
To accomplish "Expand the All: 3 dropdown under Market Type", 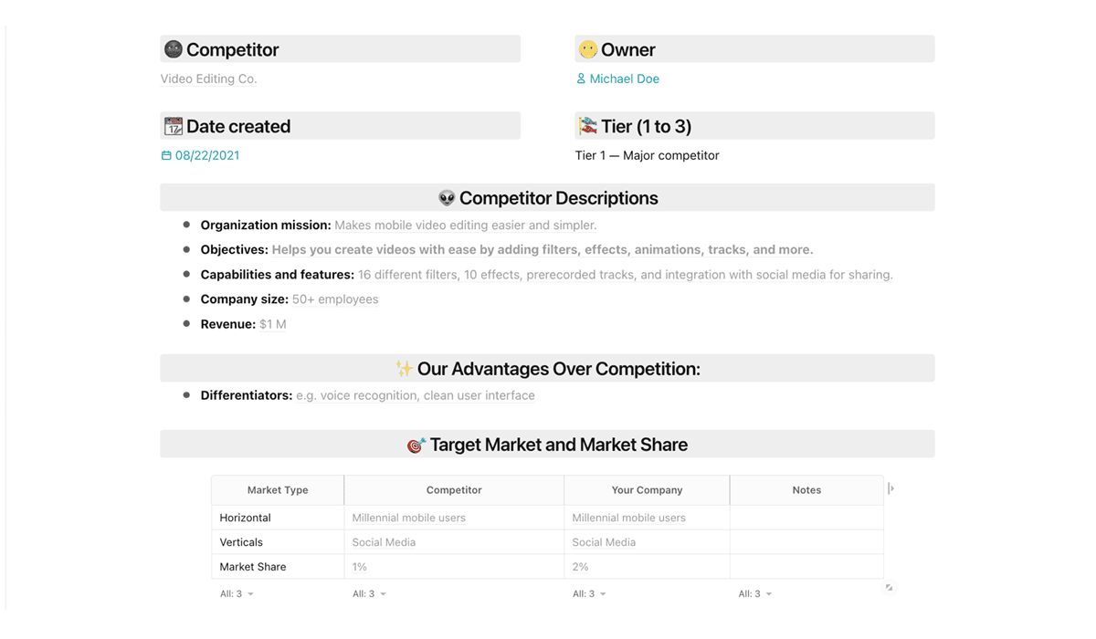I will click(x=237, y=593).
